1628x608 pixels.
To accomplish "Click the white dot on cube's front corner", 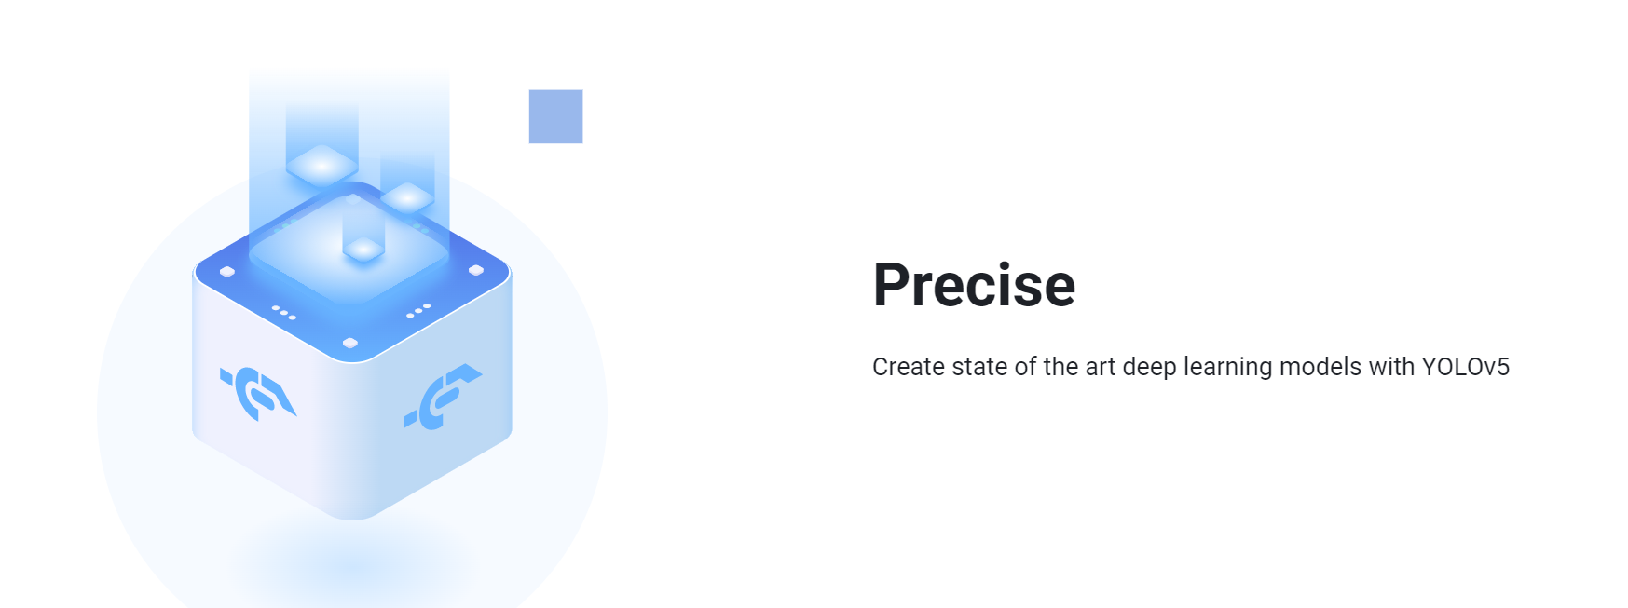I will [350, 344].
